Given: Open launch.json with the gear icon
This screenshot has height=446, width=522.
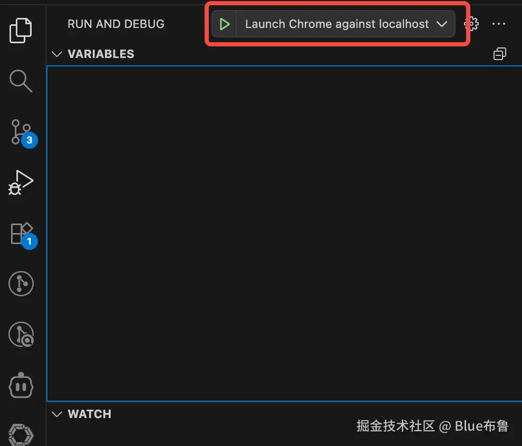Looking at the screenshot, I should 471,24.
